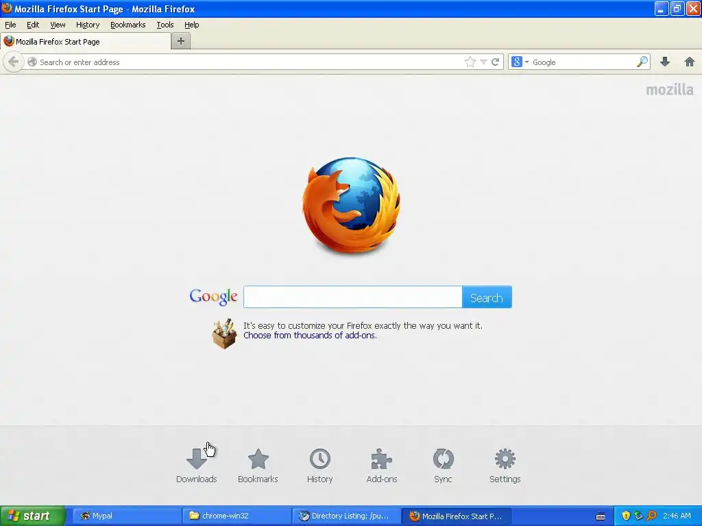
Task: Click the safely remove hardware tray icon
Action: 639,516
